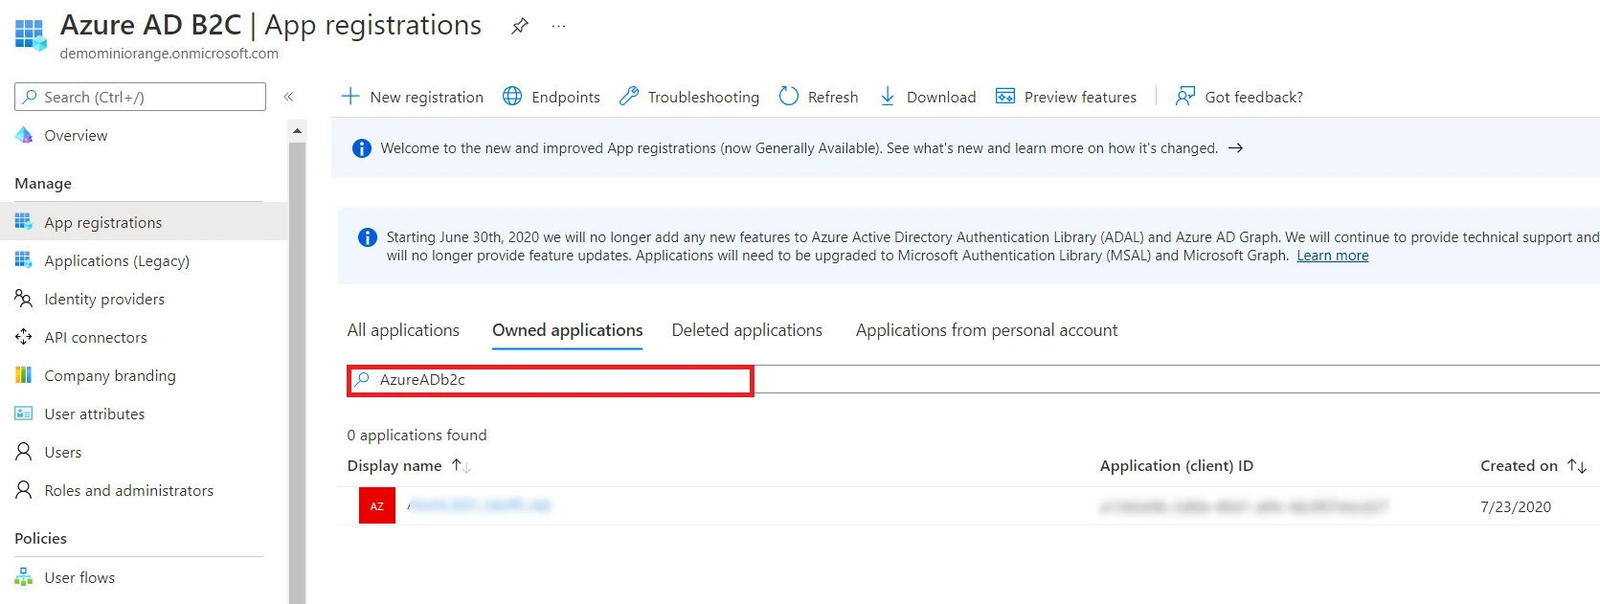Click the Got feedback person icon
1600x604 pixels.
[x=1185, y=97]
